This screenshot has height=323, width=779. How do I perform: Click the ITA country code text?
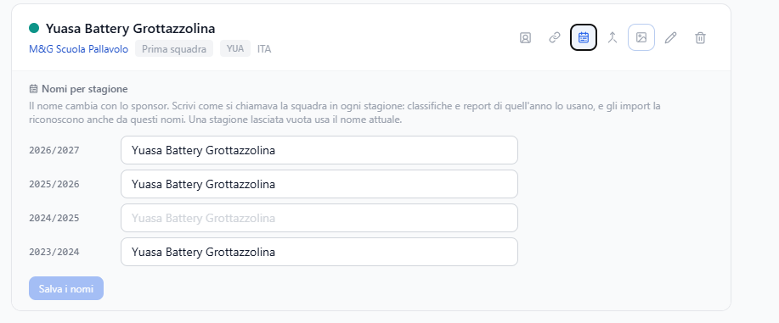tap(264, 49)
